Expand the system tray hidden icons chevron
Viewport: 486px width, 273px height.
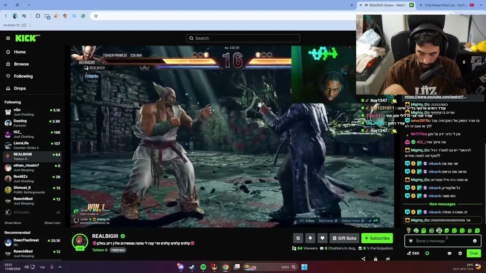(x=60, y=267)
